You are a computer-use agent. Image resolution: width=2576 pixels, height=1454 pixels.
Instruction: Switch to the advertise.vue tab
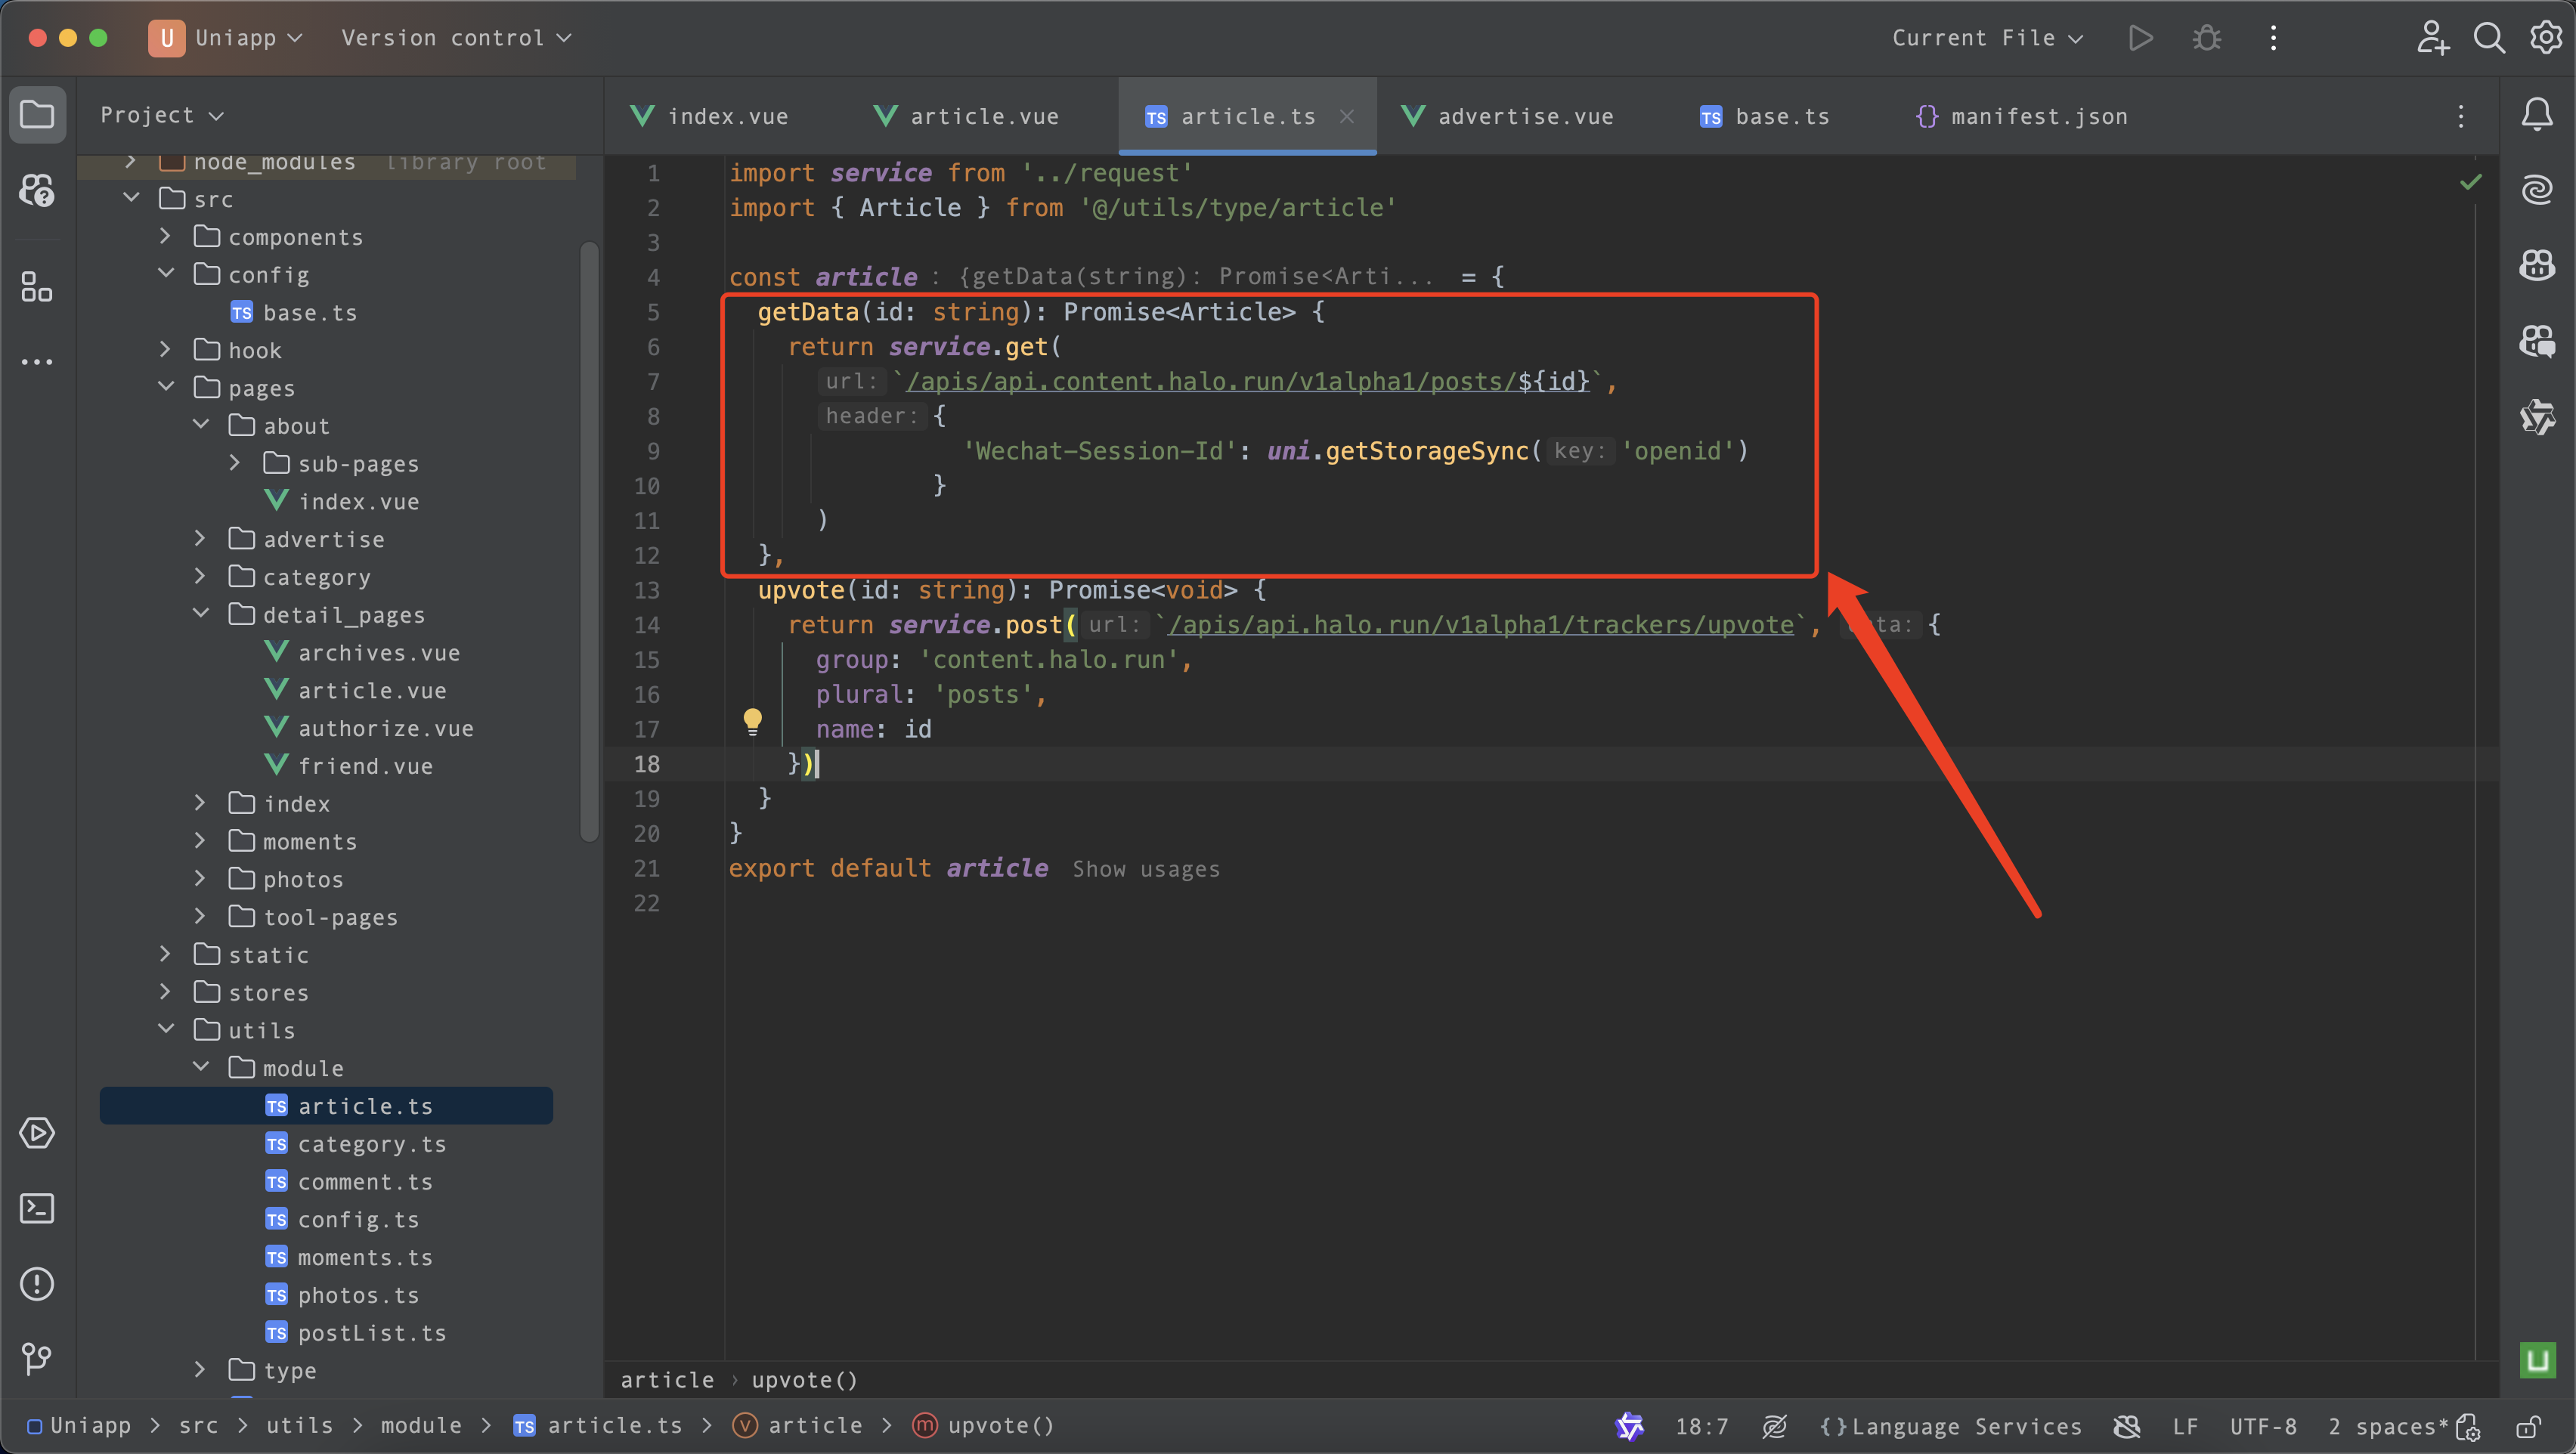[x=1508, y=117]
